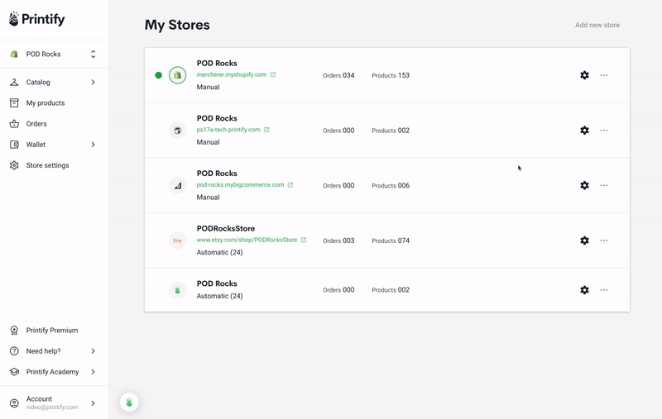
Task: Click the Printify Premium badge icon
Action: [x=14, y=330]
